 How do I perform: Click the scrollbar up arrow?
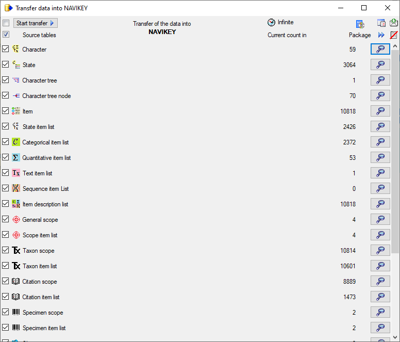tap(395, 46)
